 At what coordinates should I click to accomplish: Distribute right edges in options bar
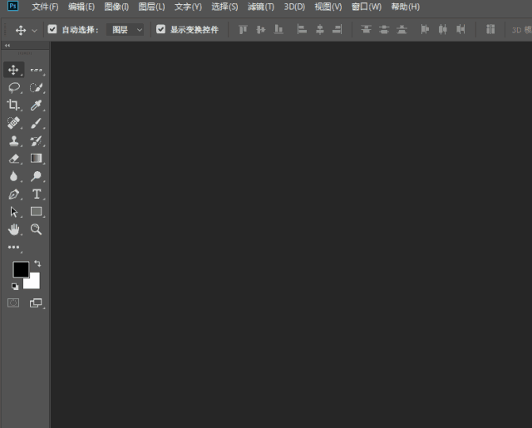point(461,30)
